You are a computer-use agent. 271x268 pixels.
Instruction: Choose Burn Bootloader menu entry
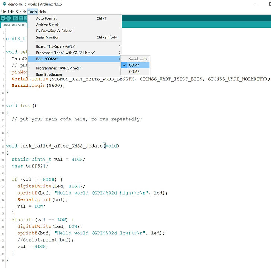[x=75, y=75]
